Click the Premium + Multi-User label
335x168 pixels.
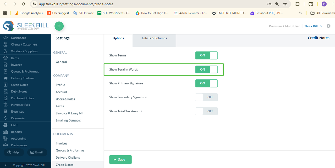(x=284, y=26)
